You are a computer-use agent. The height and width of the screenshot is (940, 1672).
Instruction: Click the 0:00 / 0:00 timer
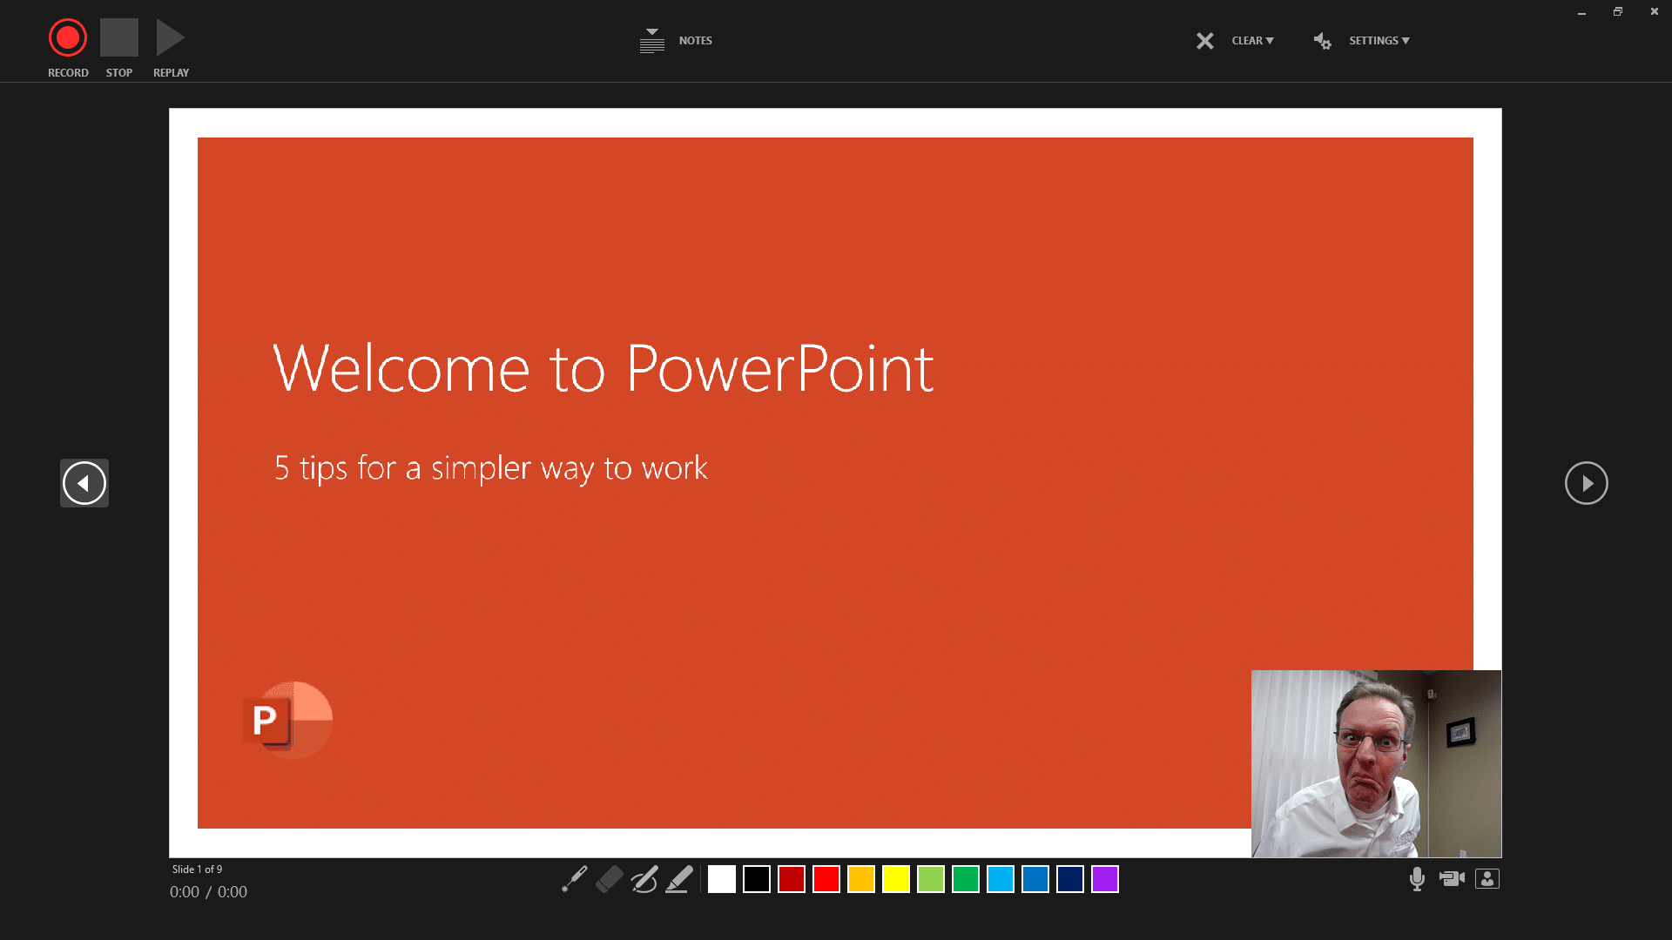209,892
